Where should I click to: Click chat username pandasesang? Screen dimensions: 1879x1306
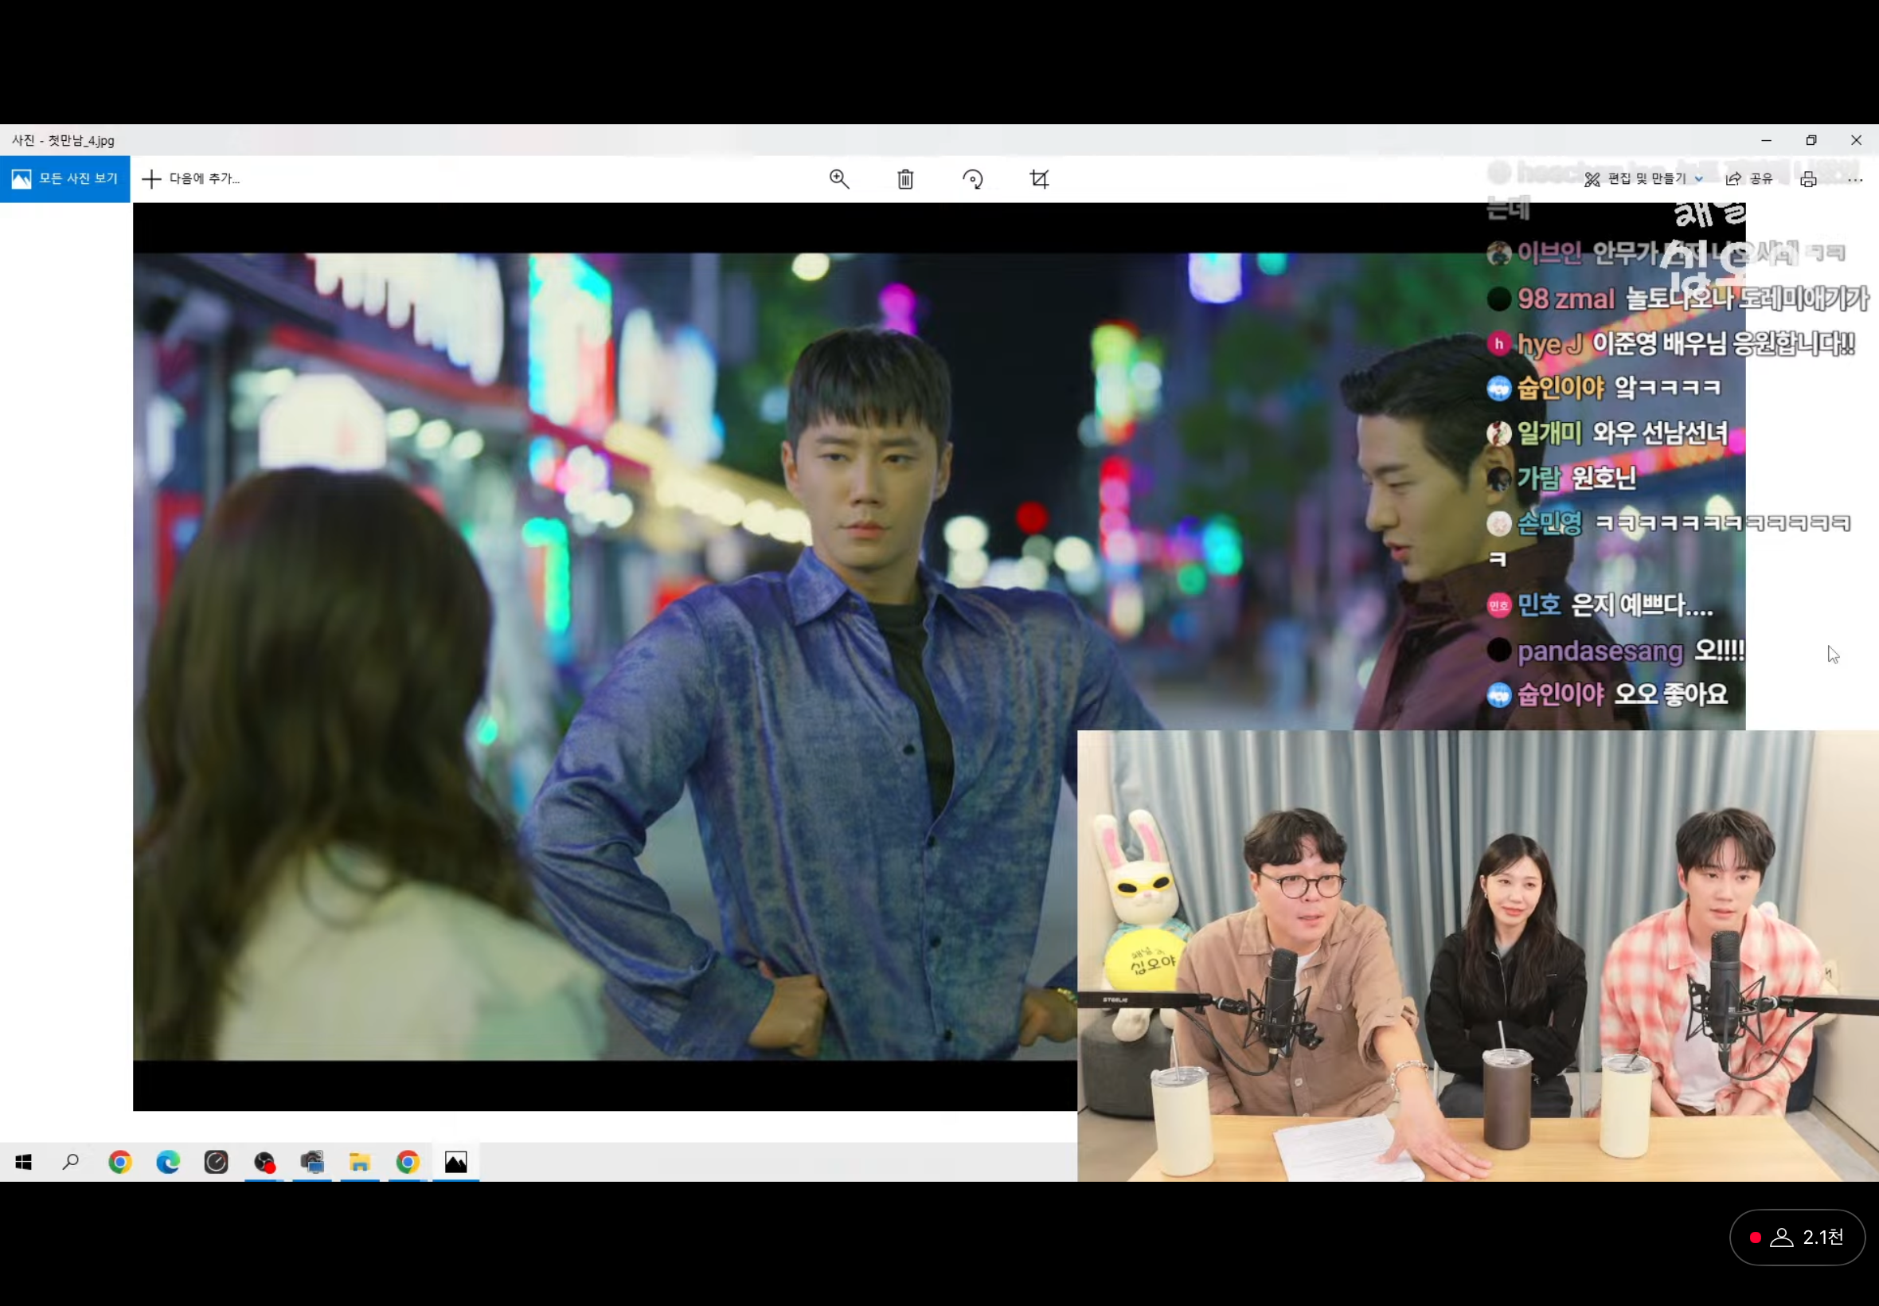(x=1600, y=651)
